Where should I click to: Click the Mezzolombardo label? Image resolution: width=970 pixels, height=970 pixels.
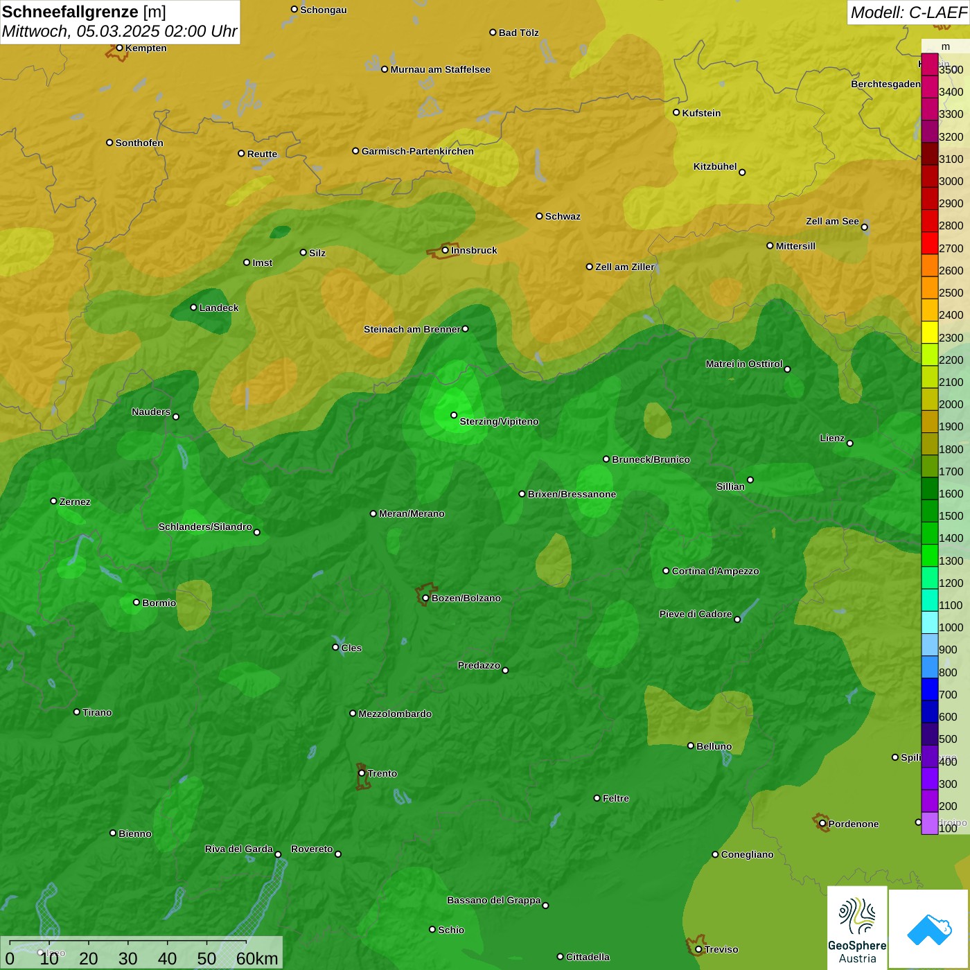coord(395,714)
